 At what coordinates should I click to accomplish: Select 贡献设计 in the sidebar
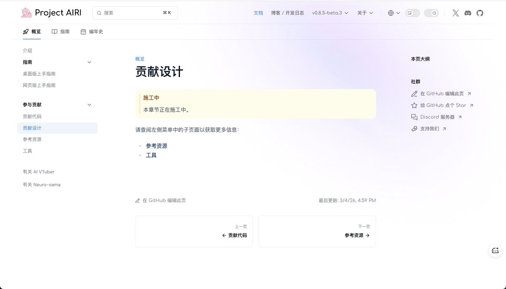(57, 128)
